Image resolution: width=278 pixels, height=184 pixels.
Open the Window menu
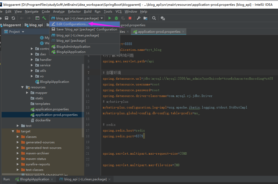[x=131, y=12]
